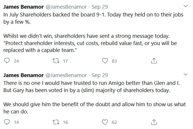Screen dimensions: 193x129
Task: Open the Sep 29 timestamp of first tweet
Action: pos(100,7)
